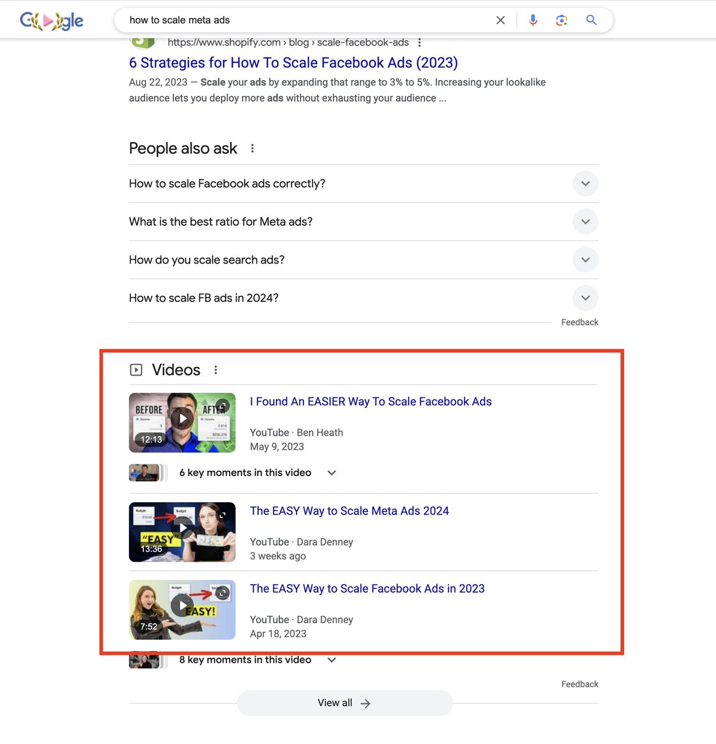Click the expand preview icon on the 12:13 thumbnail
This screenshot has width=716, height=744.
(223, 406)
